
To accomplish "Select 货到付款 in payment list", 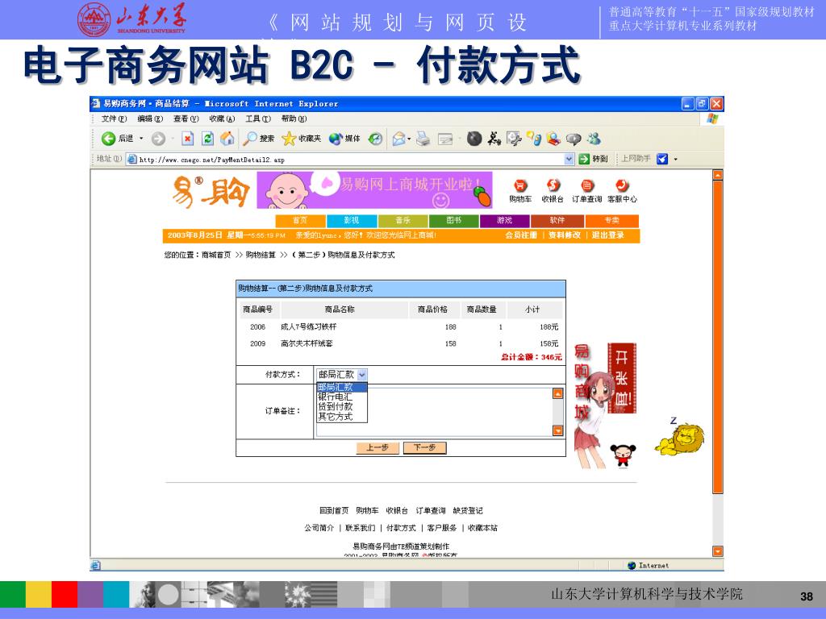I will pyautogui.click(x=341, y=407).
